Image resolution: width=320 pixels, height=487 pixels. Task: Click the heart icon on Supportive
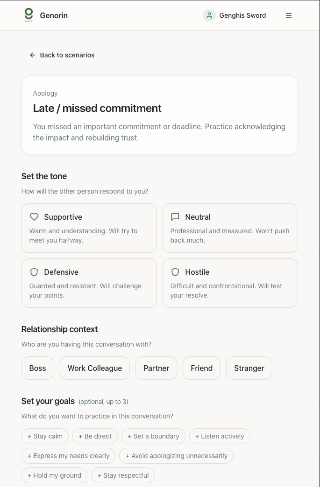[x=34, y=217]
